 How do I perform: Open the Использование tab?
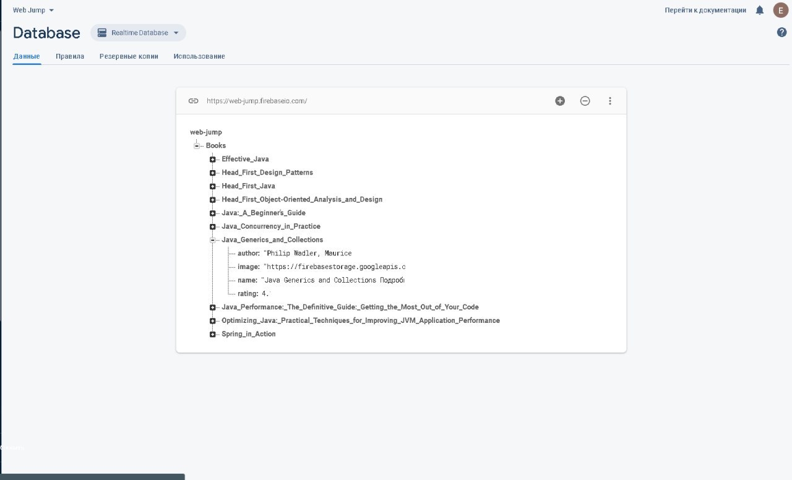click(199, 56)
